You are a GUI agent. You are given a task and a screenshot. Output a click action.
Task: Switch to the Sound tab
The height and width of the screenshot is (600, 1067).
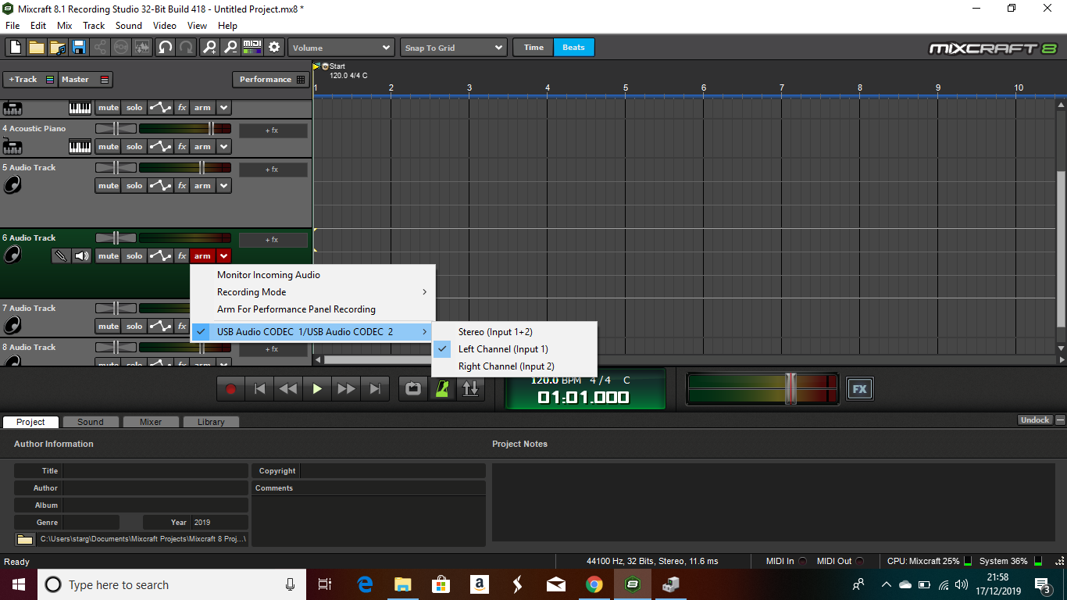tap(91, 422)
